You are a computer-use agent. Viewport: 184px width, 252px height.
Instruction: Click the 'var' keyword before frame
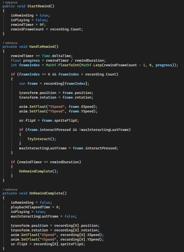pyautogui.click(x=22, y=84)
